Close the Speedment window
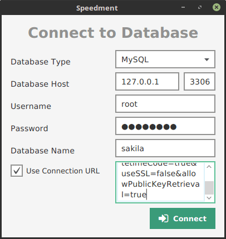 point(217,7)
